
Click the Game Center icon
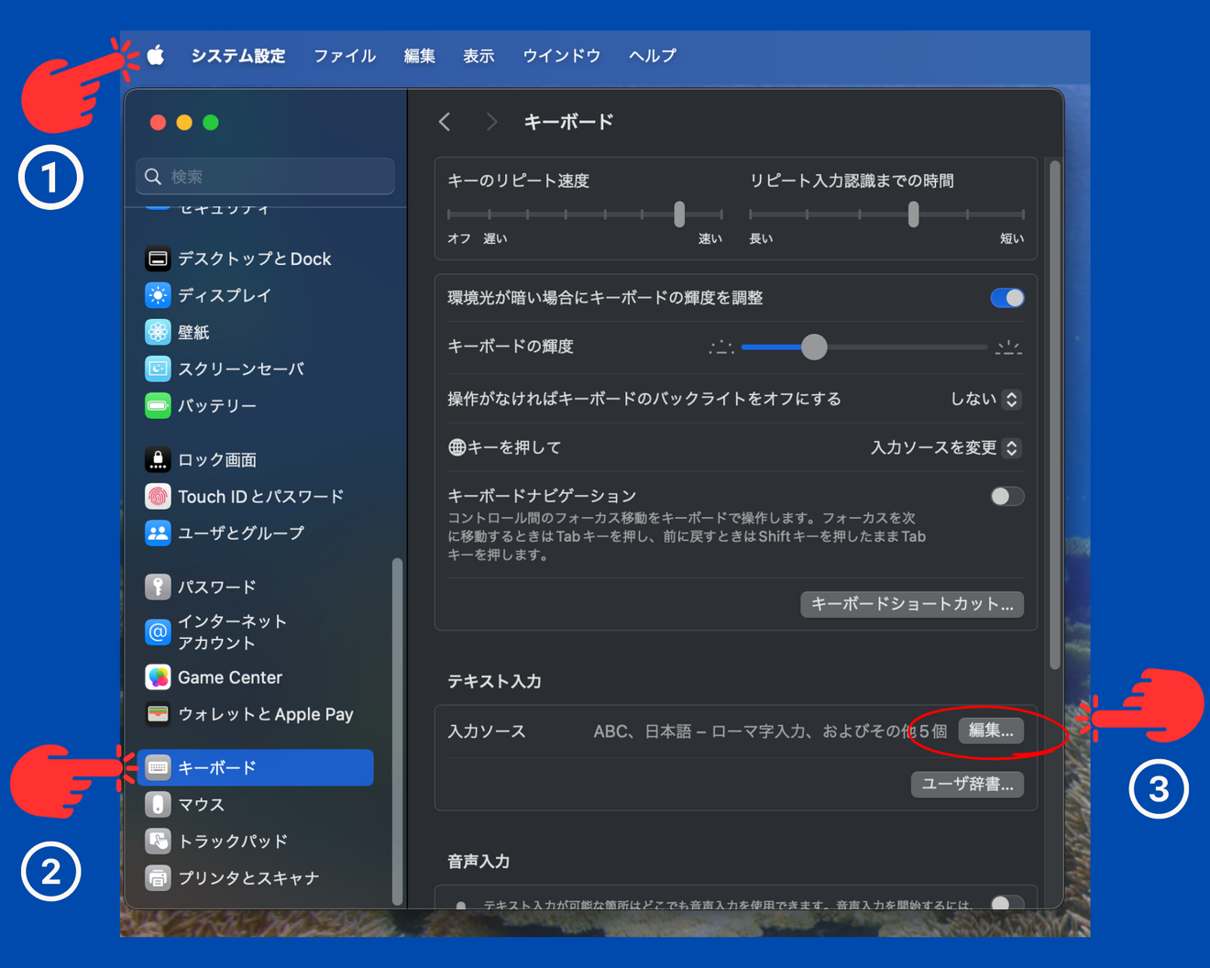tap(158, 677)
